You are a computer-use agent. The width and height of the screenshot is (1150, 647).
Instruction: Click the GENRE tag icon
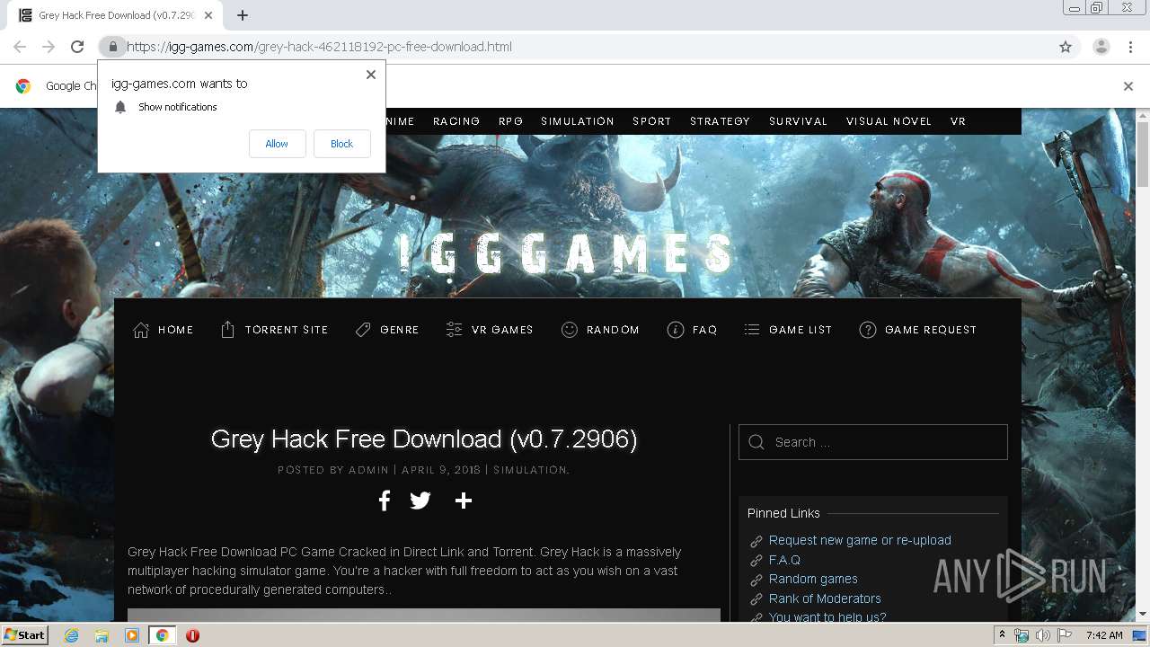click(363, 330)
